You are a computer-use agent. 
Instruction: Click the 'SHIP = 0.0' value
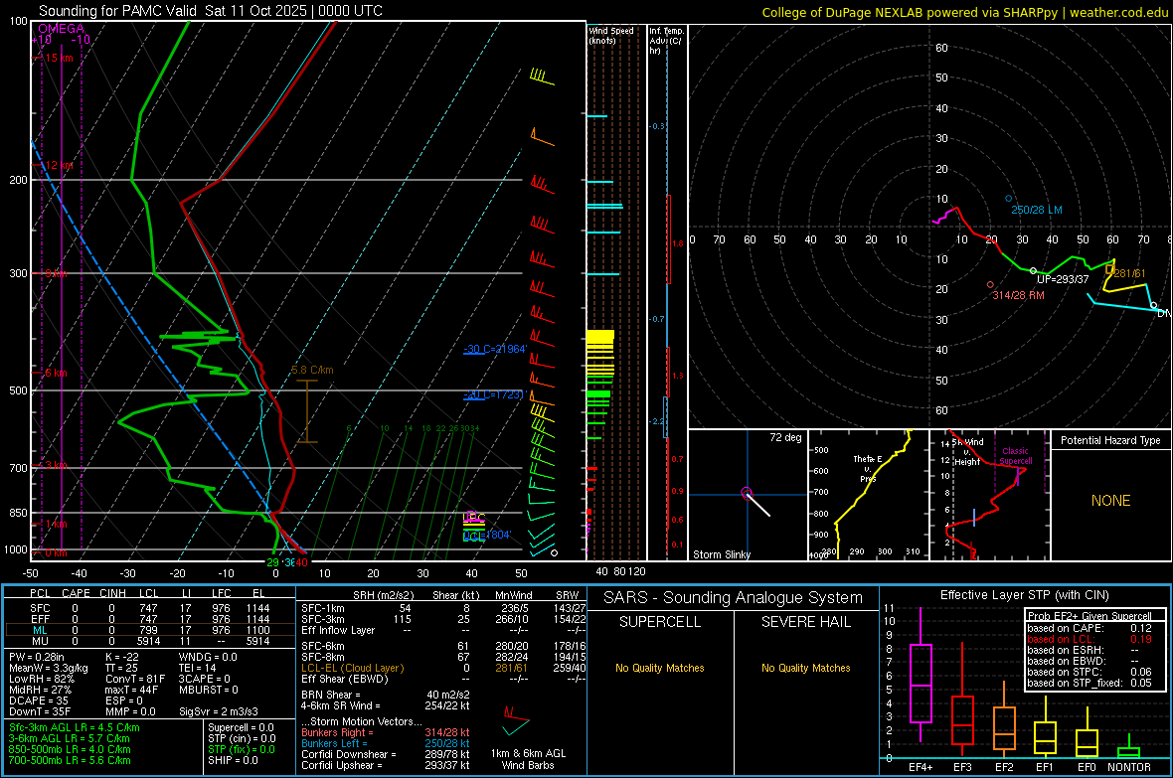click(233, 760)
